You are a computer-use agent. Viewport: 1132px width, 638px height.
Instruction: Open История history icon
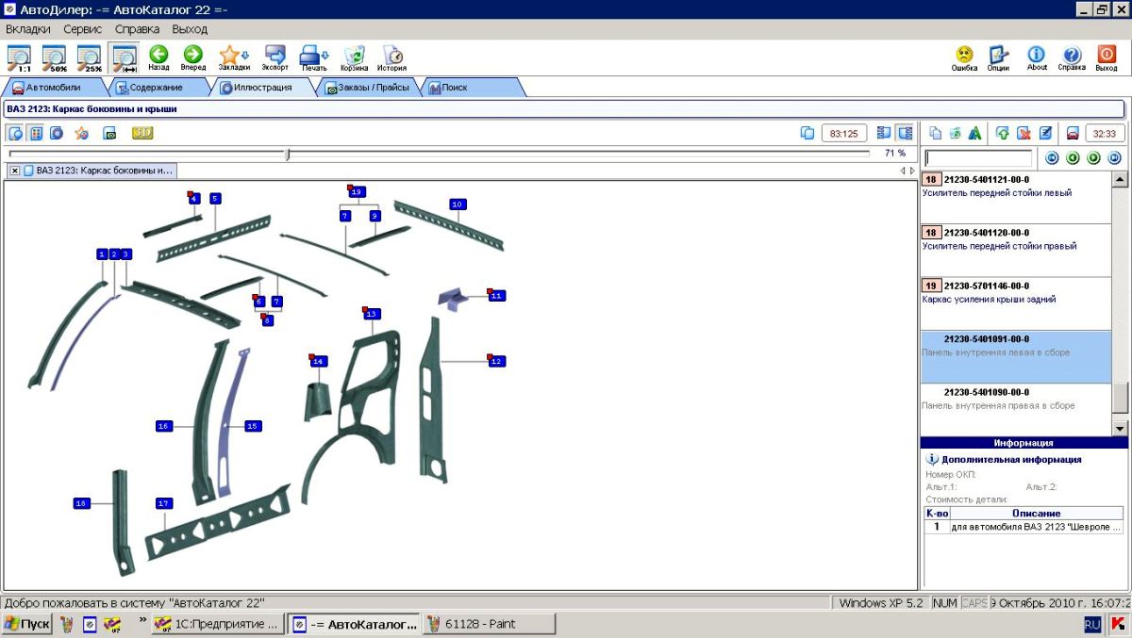pos(392,57)
